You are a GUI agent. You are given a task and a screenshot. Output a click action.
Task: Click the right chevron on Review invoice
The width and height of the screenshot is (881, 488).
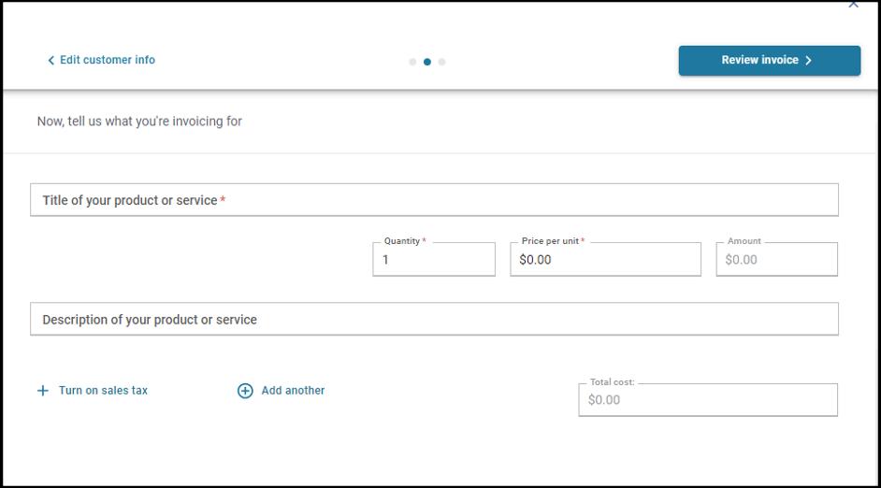pyautogui.click(x=808, y=61)
